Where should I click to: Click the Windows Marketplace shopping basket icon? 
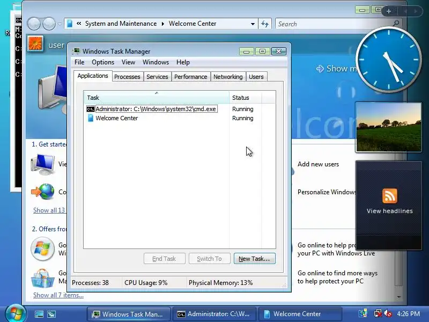pos(43,279)
